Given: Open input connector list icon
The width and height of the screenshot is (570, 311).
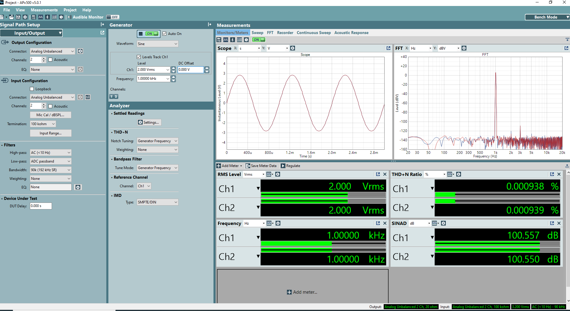Looking at the screenshot, I should point(88,97).
